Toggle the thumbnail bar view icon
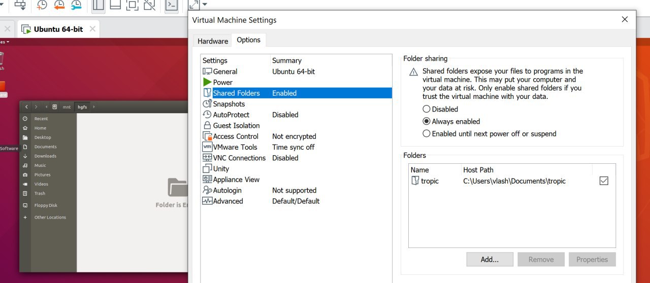This screenshot has width=650, height=283. (115, 5)
